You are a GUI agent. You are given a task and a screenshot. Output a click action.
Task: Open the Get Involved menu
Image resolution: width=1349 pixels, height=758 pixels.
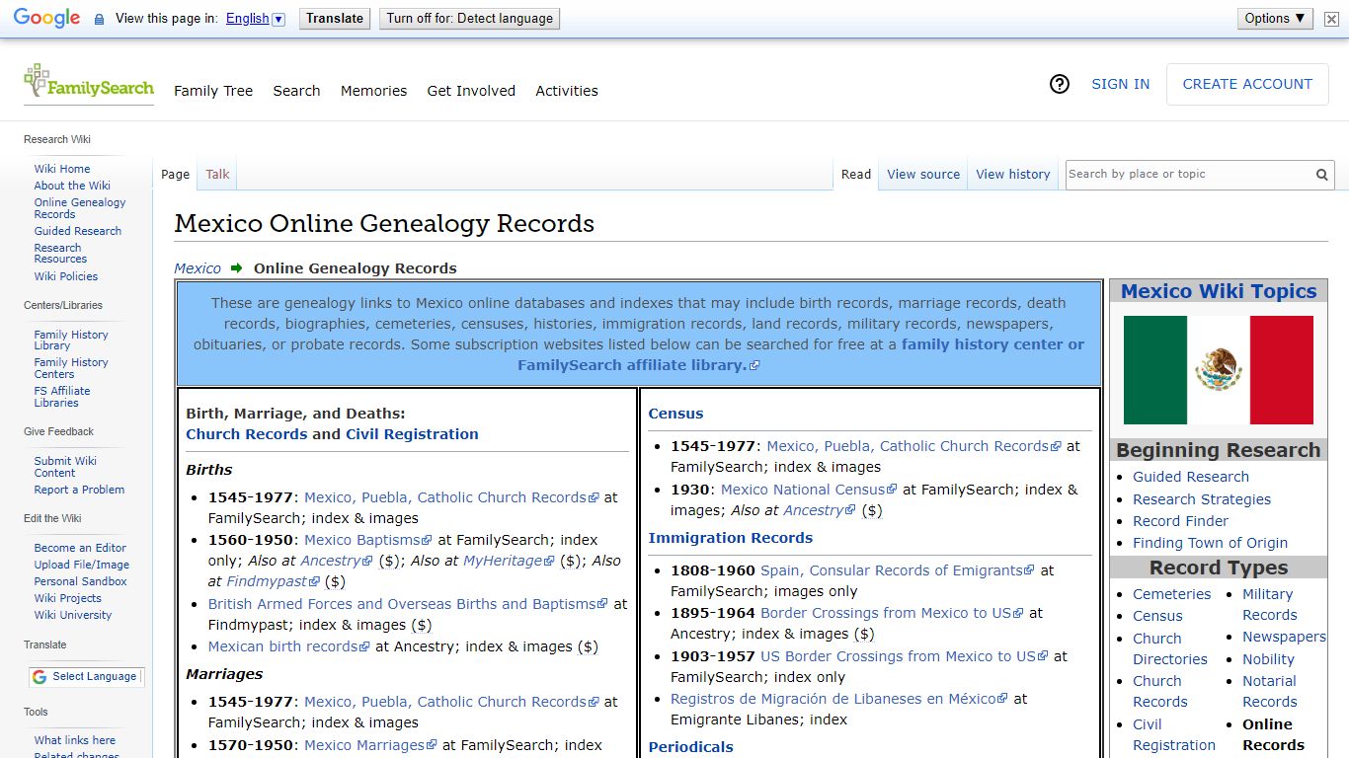[x=471, y=91]
